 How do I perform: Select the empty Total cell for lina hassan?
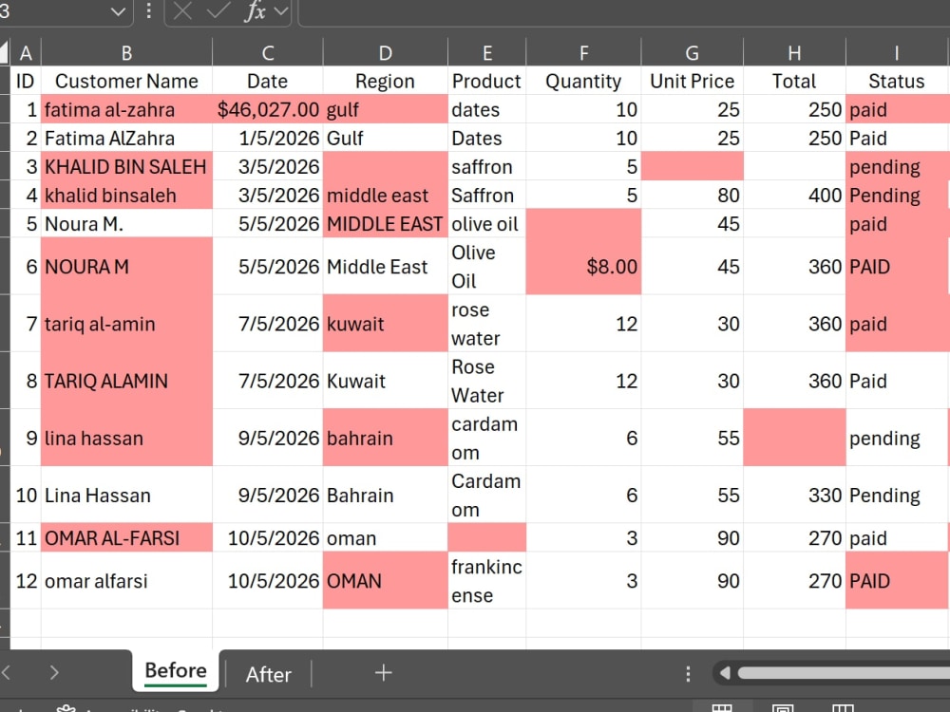pyautogui.click(x=794, y=437)
